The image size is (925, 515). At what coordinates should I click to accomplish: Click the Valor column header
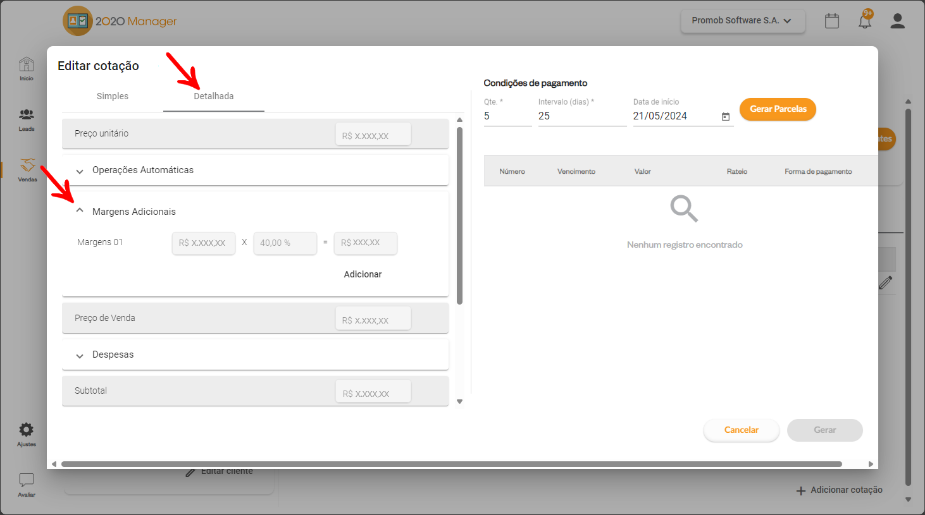(643, 172)
